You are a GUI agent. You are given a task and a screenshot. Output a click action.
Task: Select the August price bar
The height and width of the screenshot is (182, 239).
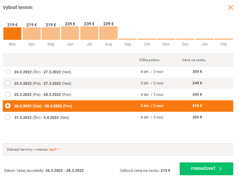[108, 33]
